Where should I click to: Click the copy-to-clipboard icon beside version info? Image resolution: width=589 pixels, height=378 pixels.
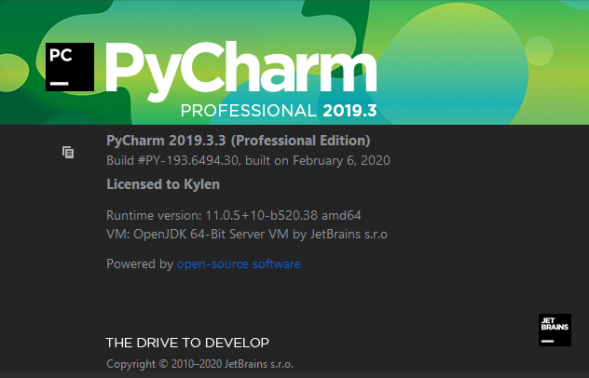point(68,153)
